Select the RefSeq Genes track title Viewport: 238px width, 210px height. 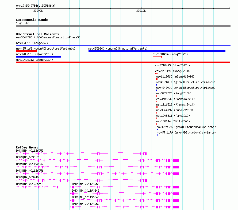coord(27,147)
